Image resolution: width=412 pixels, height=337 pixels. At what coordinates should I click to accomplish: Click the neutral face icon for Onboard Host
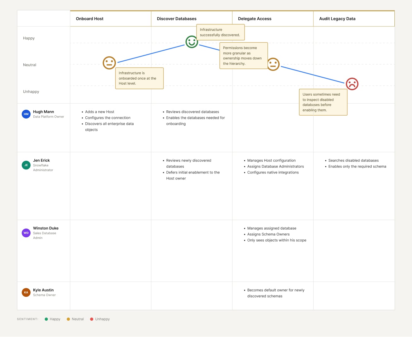(x=109, y=63)
